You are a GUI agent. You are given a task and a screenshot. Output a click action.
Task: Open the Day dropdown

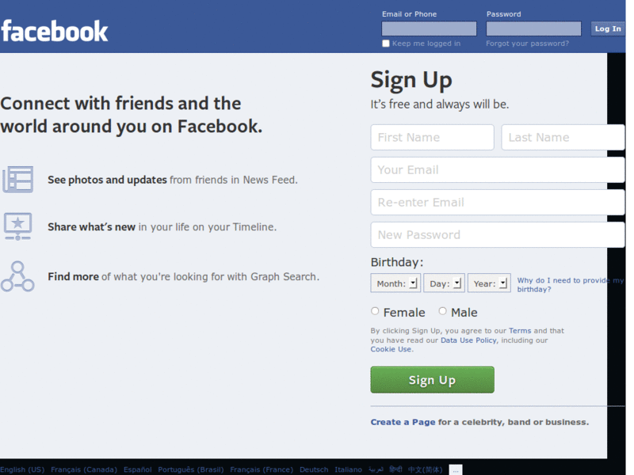(x=444, y=283)
